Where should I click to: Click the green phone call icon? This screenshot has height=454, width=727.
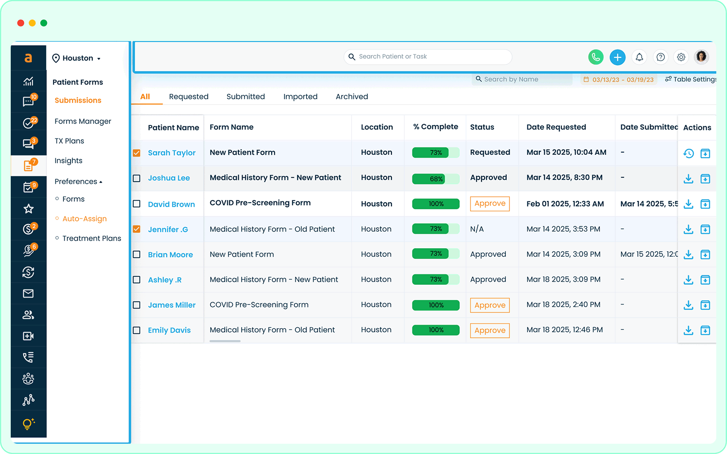click(596, 57)
